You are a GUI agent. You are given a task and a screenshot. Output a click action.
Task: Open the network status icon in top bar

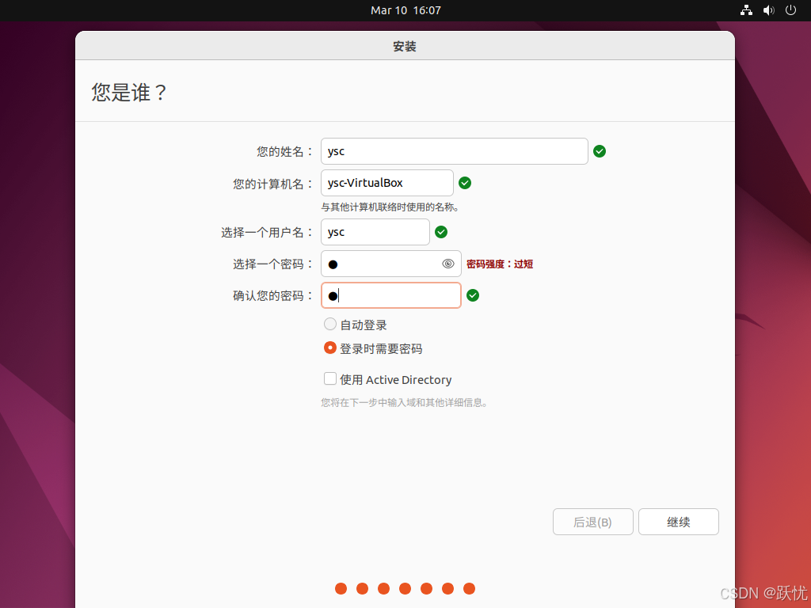pos(746,10)
